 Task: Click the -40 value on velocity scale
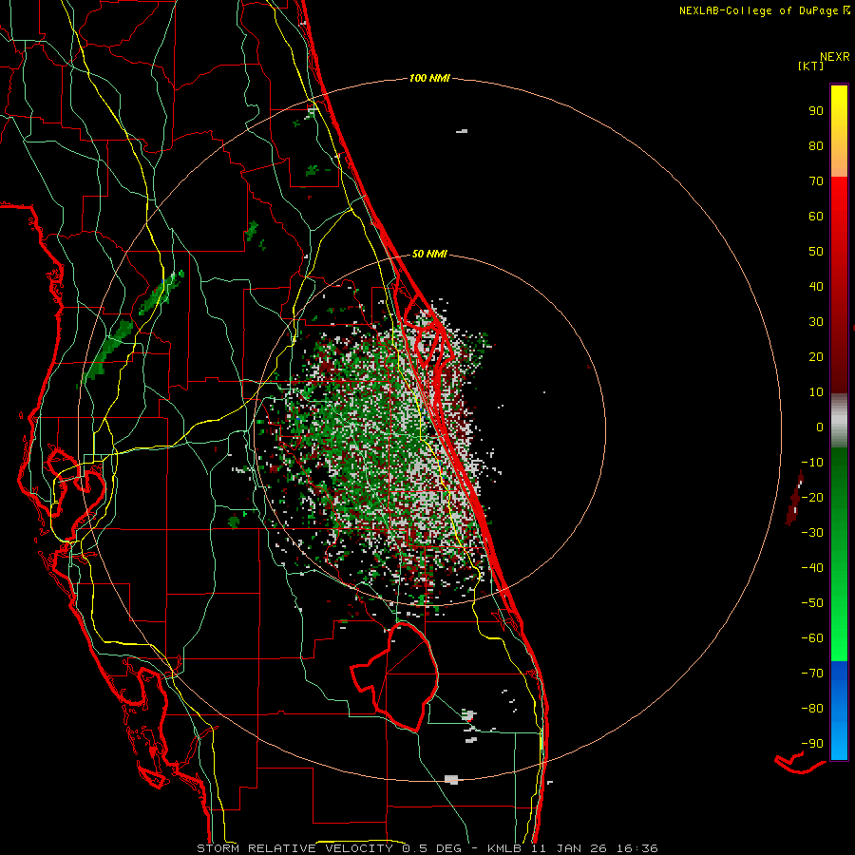tap(812, 568)
